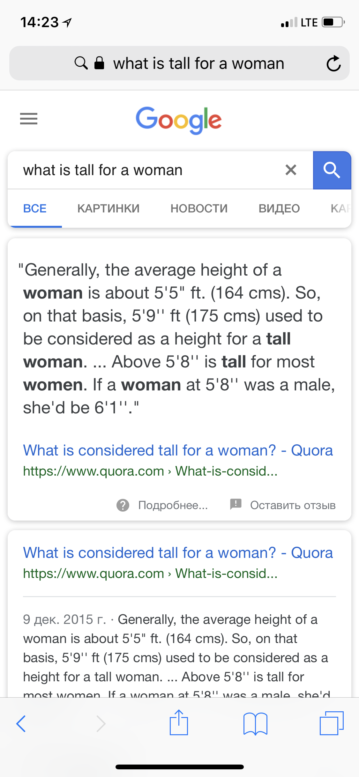Screen dimensions: 359x777
Task: Switch to the Новости tab
Action: 199,209
